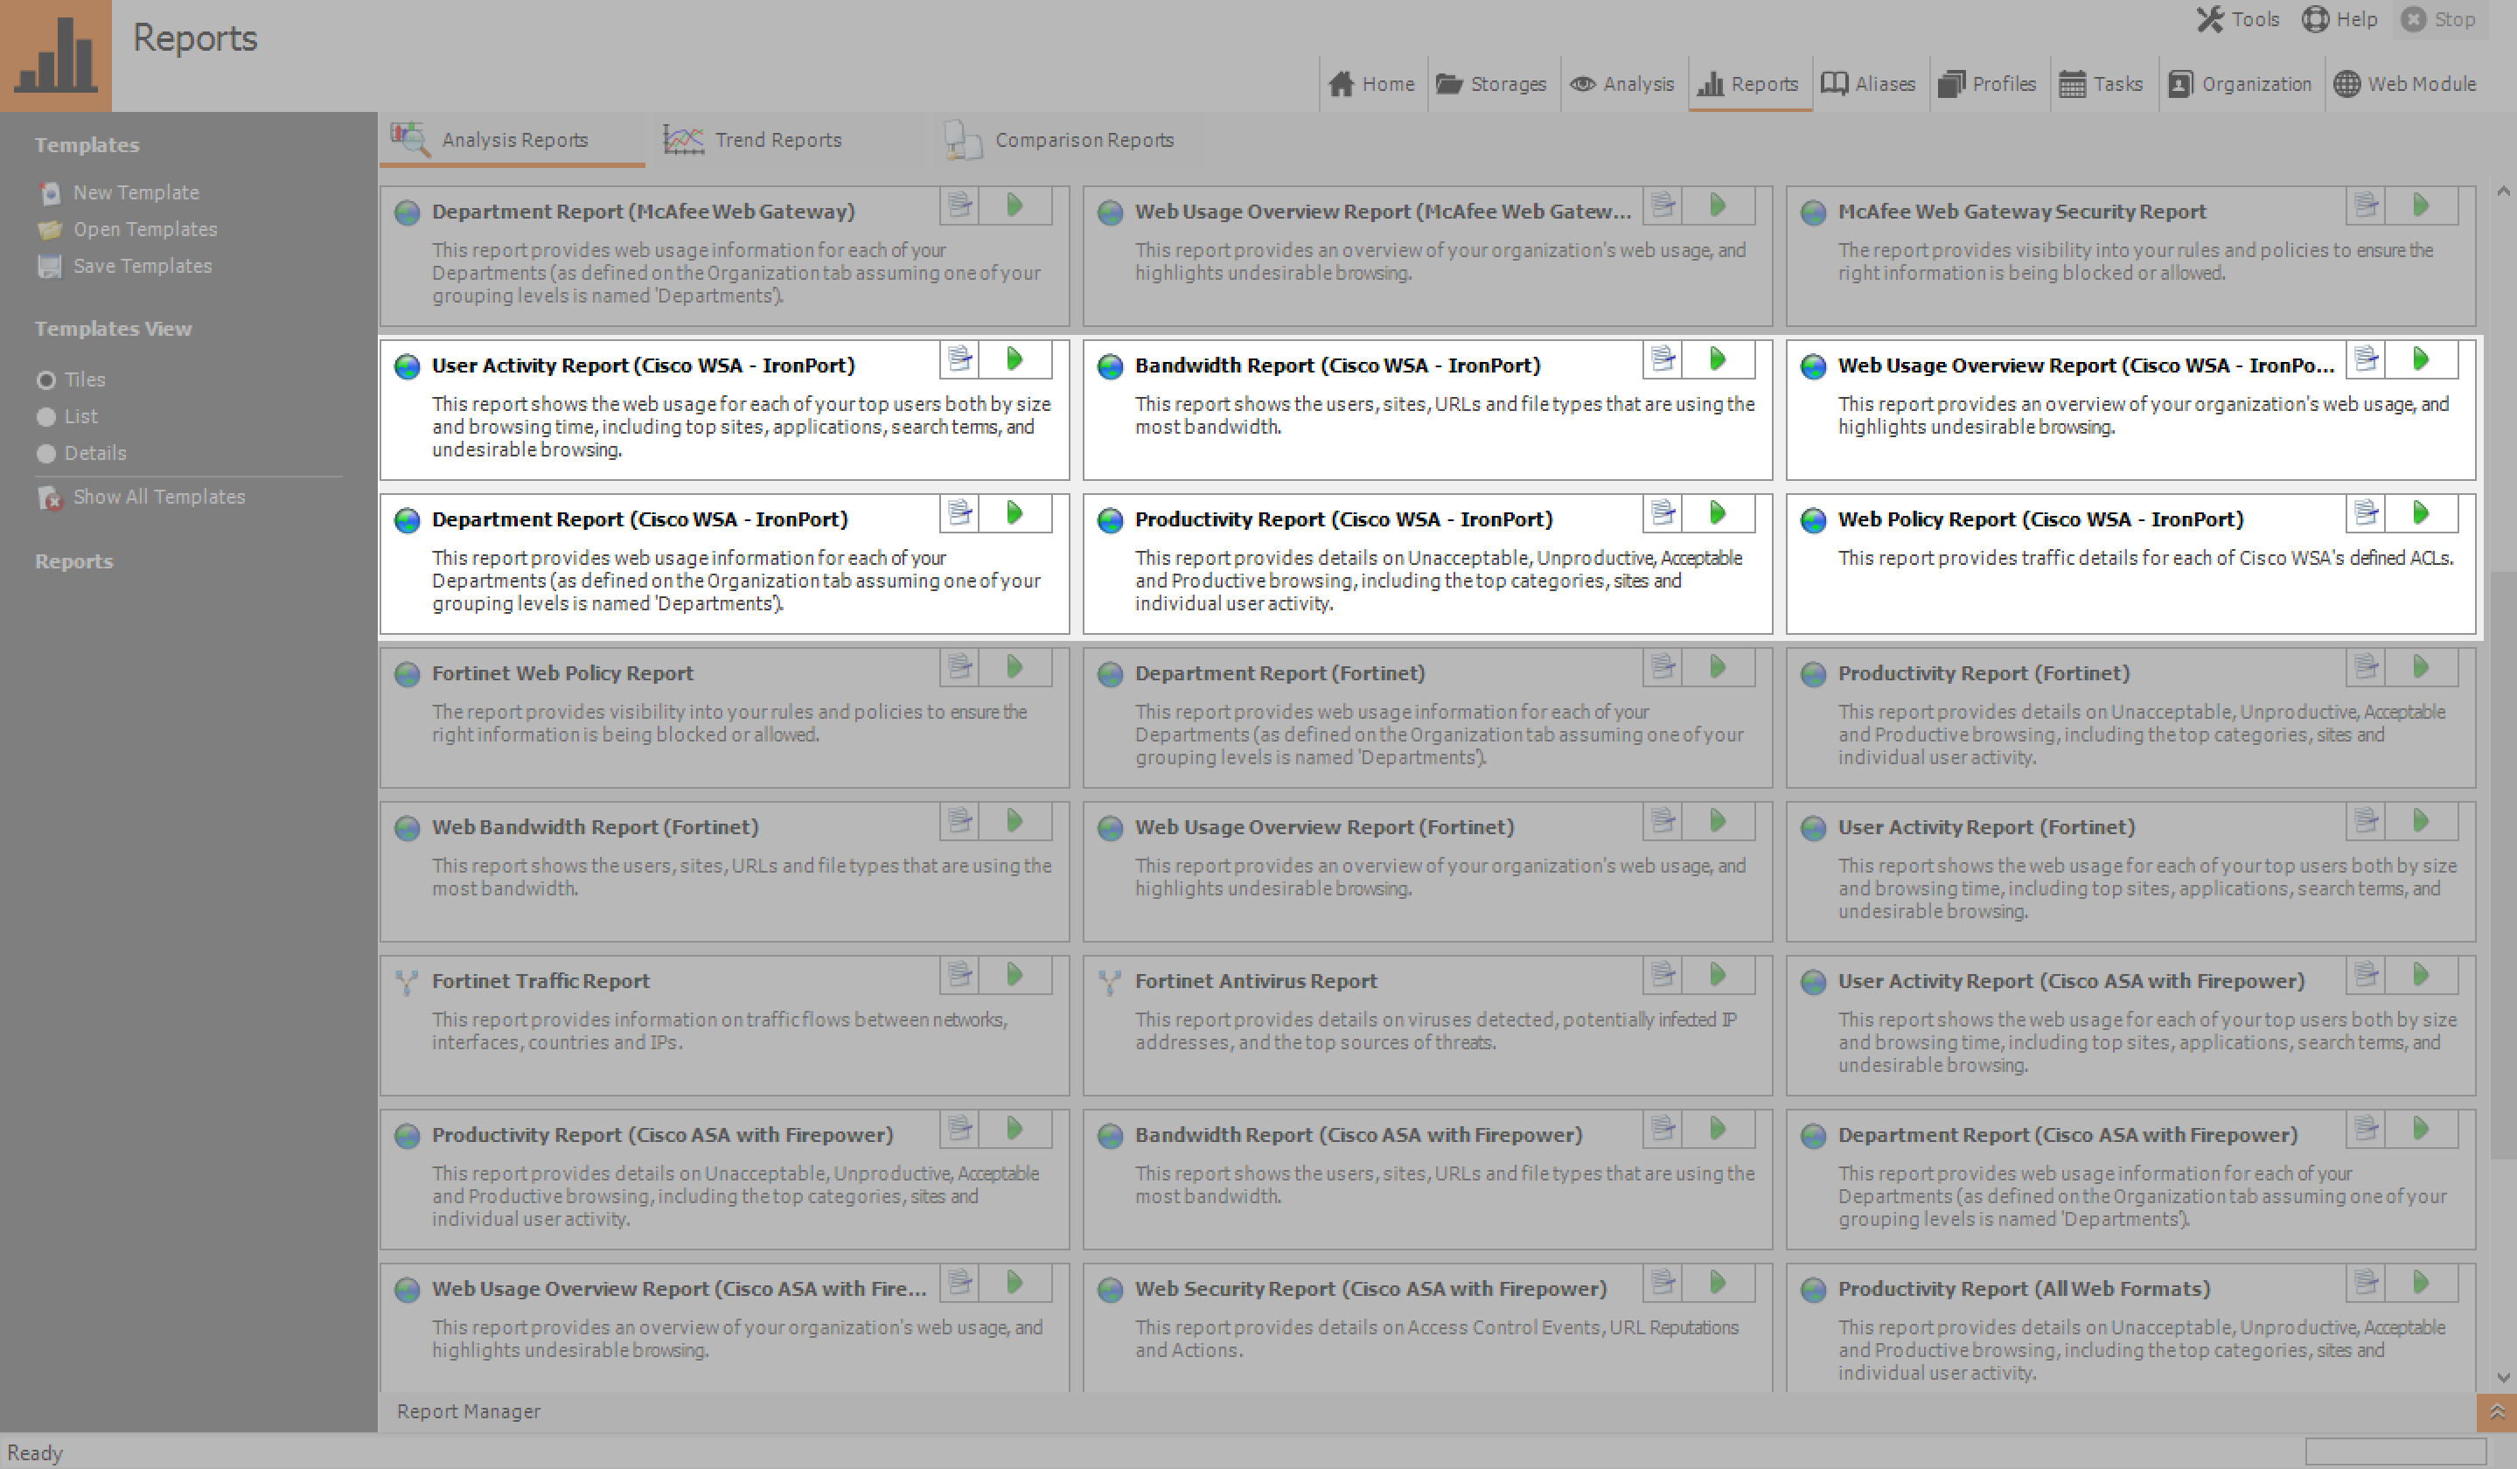Click the Reports bar chart logo

click(56, 55)
